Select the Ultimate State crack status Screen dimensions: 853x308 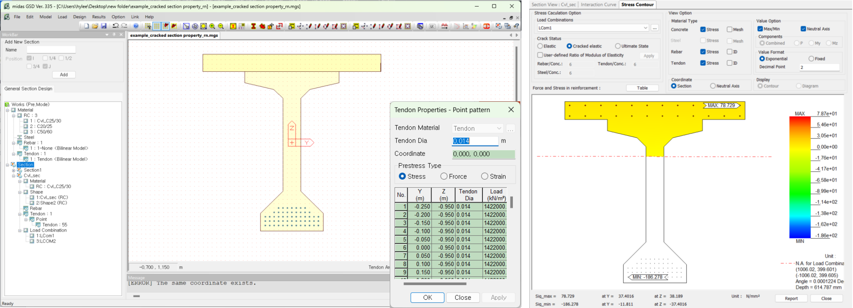click(x=617, y=46)
